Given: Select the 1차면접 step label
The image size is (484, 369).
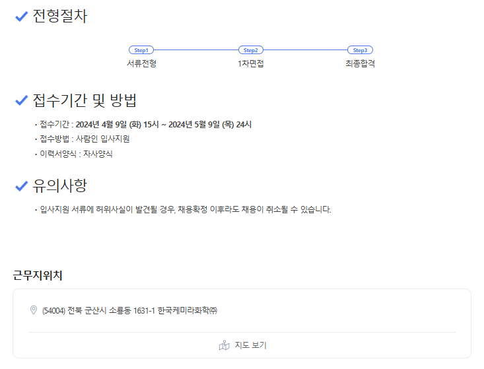Looking at the screenshot, I should click(251, 63).
